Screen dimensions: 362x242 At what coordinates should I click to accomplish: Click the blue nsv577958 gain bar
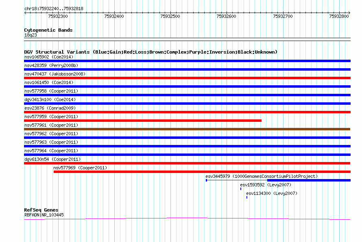pos(187,95)
